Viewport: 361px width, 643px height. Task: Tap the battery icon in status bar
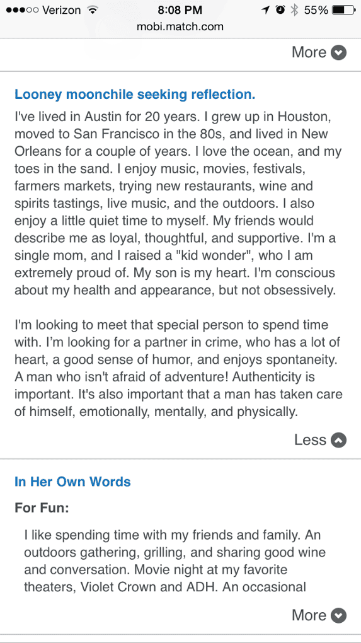coord(344,10)
